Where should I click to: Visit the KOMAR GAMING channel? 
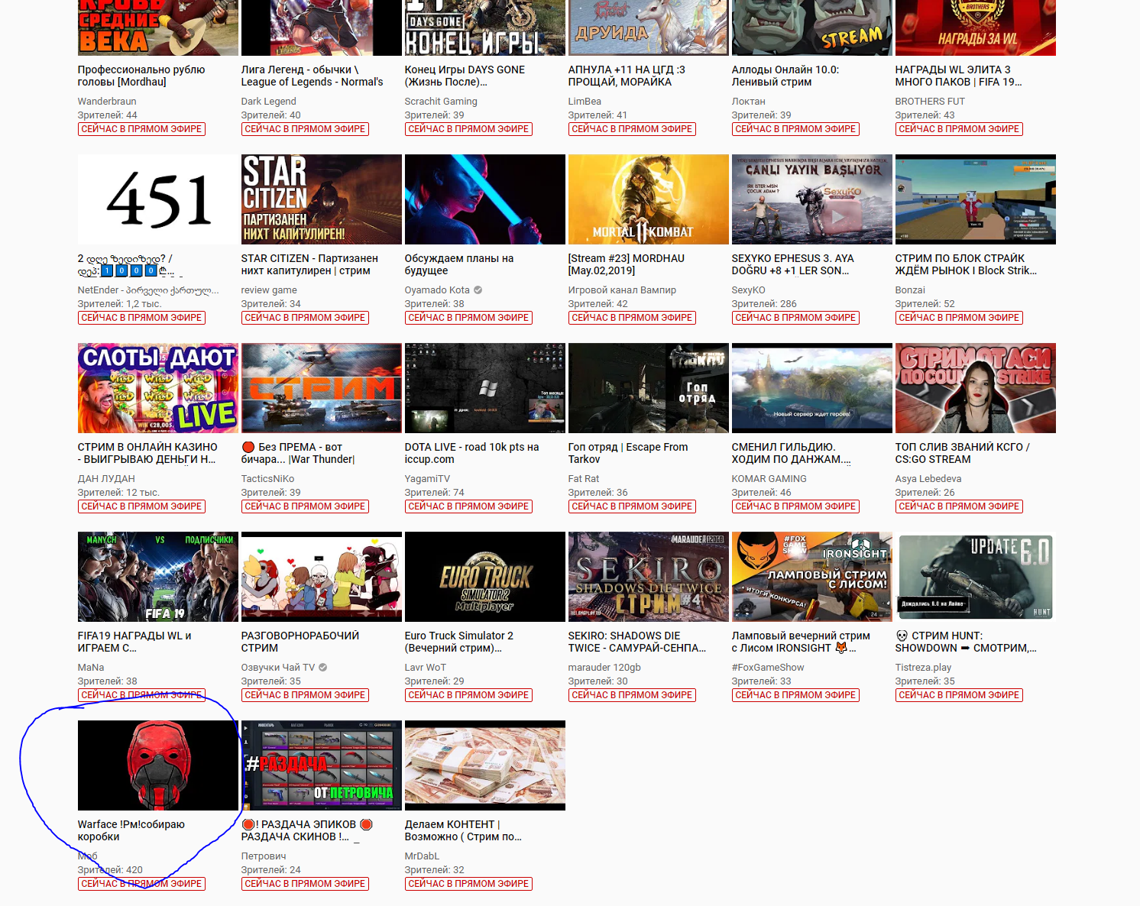[x=769, y=479]
